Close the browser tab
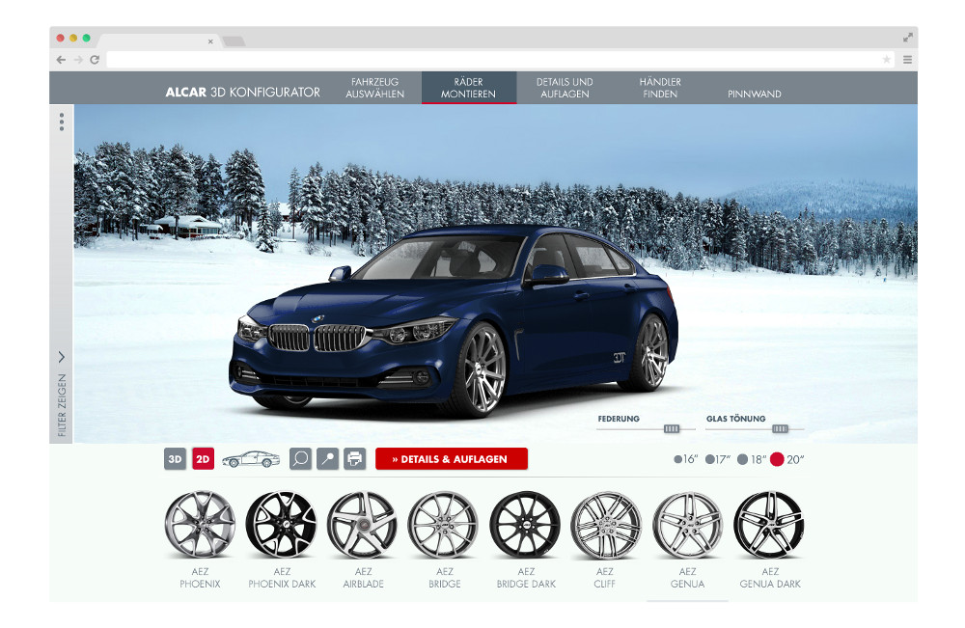The height and width of the screenshot is (628, 965). 210,41
